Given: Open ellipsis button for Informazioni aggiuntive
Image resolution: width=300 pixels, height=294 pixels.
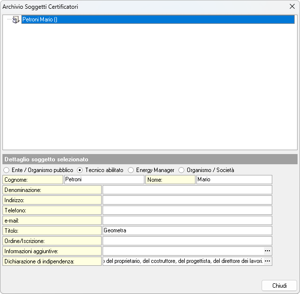Looking at the screenshot, I should click(x=267, y=251).
